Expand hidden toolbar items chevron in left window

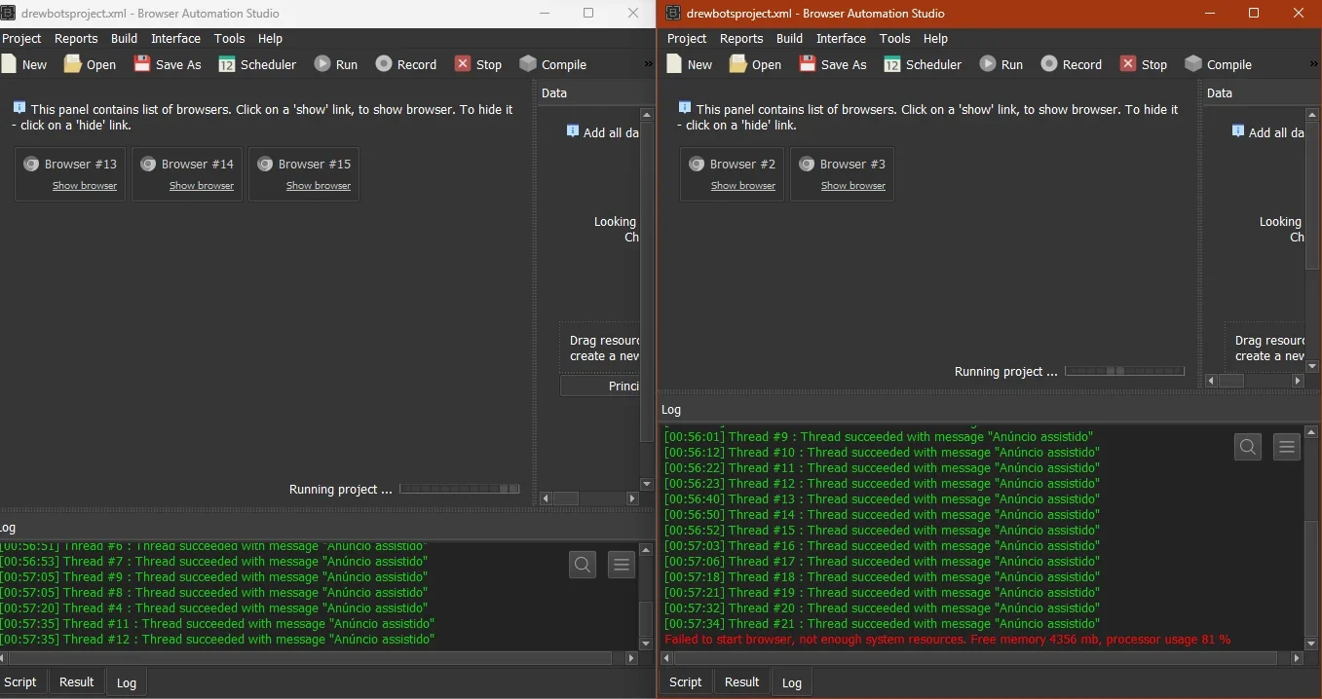click(x=648, y=64)
